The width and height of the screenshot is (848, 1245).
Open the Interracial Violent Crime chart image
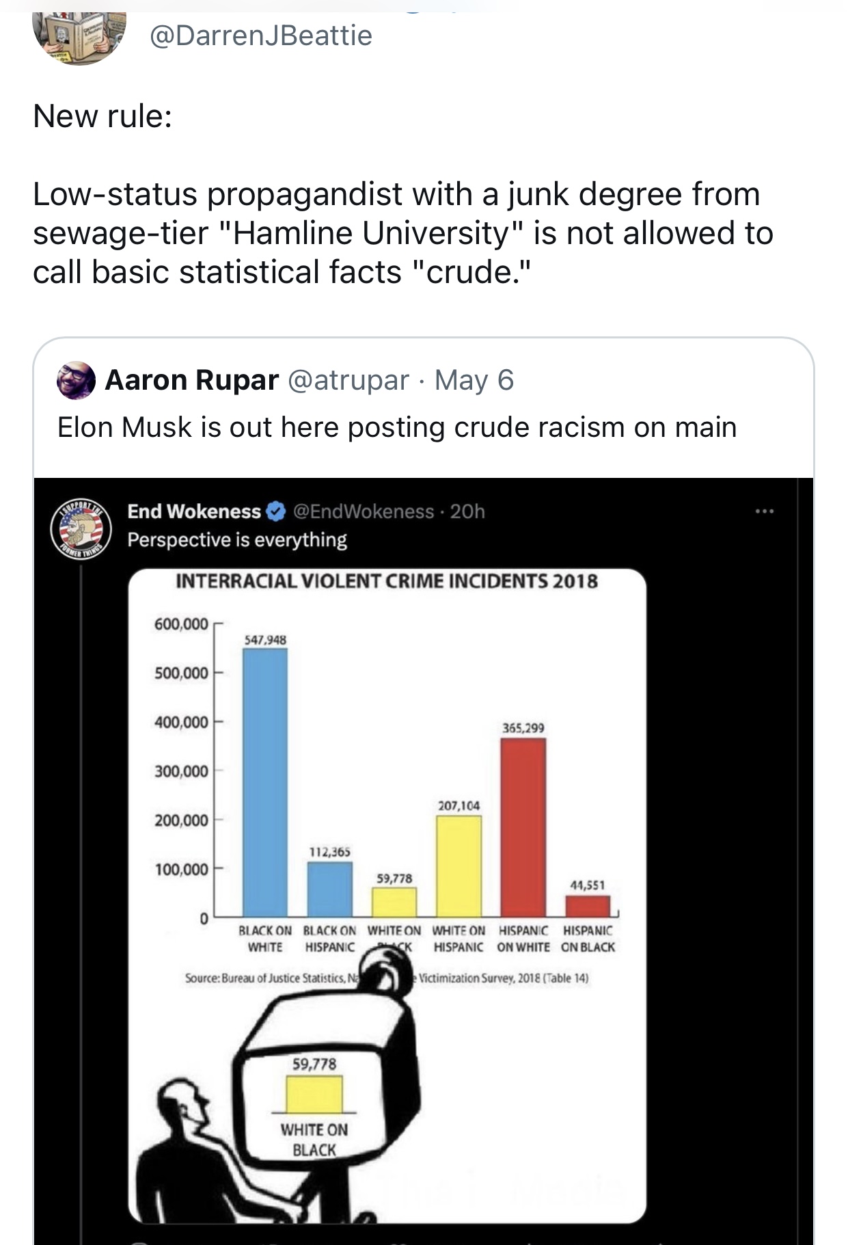tap(387, 896)
